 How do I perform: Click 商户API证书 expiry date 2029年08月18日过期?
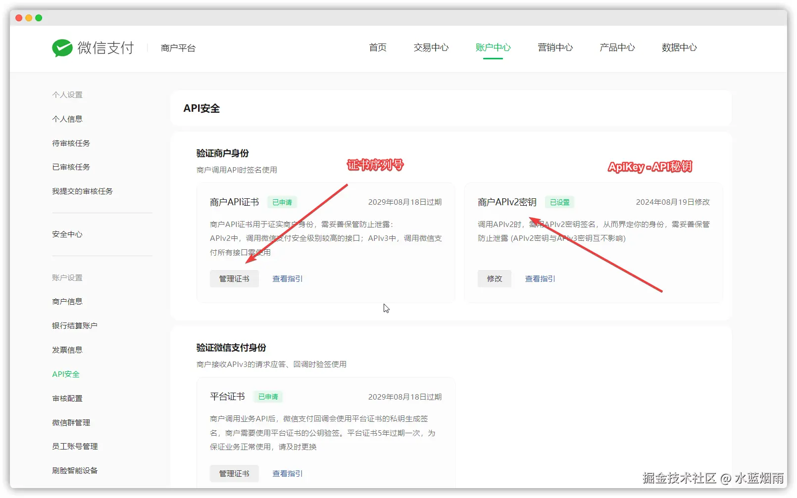coord(405,202)
